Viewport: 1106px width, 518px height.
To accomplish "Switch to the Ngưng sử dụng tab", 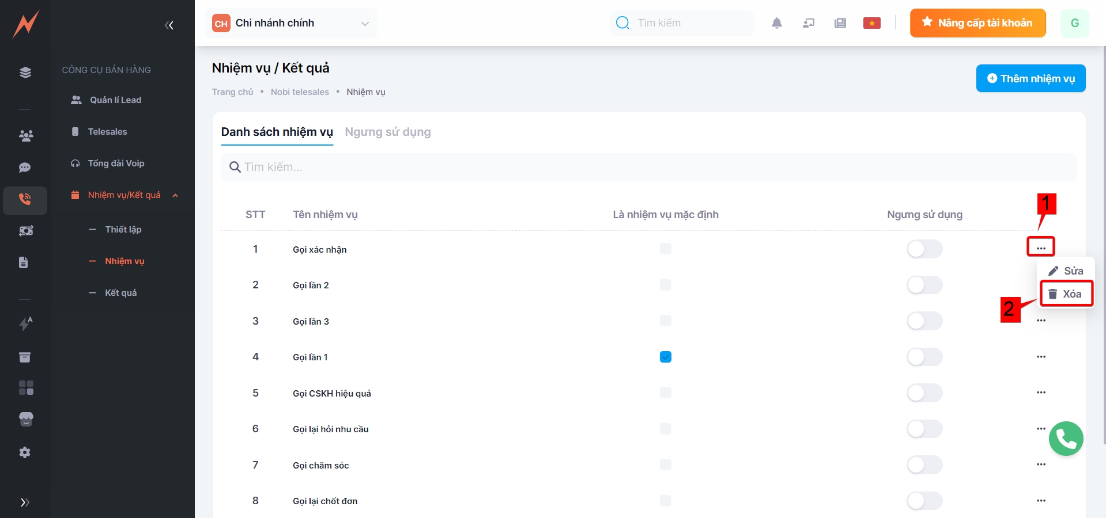I will [x=387, y=132].
